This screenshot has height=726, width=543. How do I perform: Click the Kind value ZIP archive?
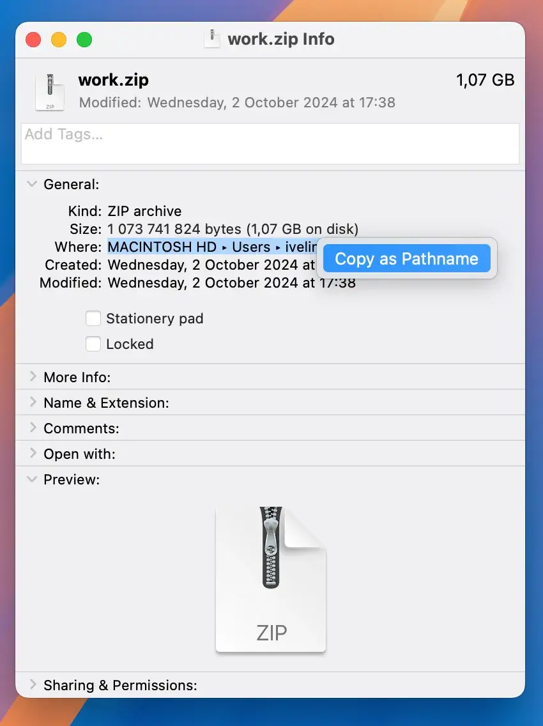click(144, 211)
